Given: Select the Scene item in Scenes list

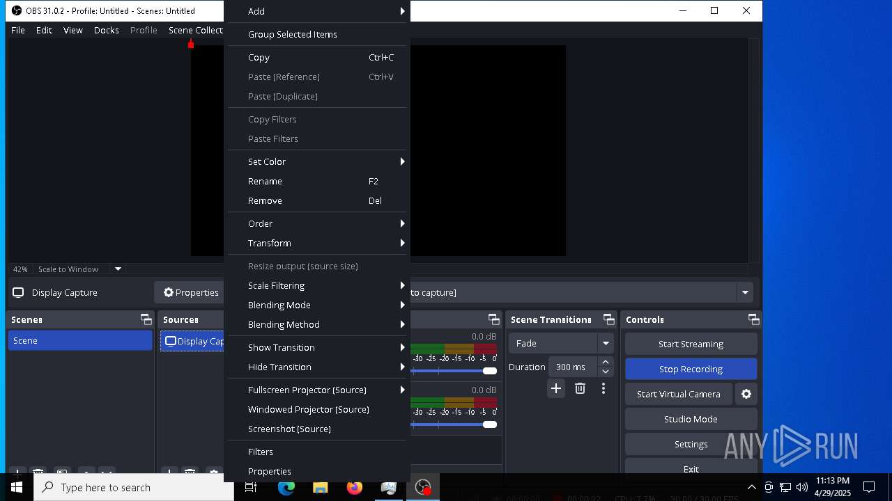Looking at the screenshot, I should (80, 340).
